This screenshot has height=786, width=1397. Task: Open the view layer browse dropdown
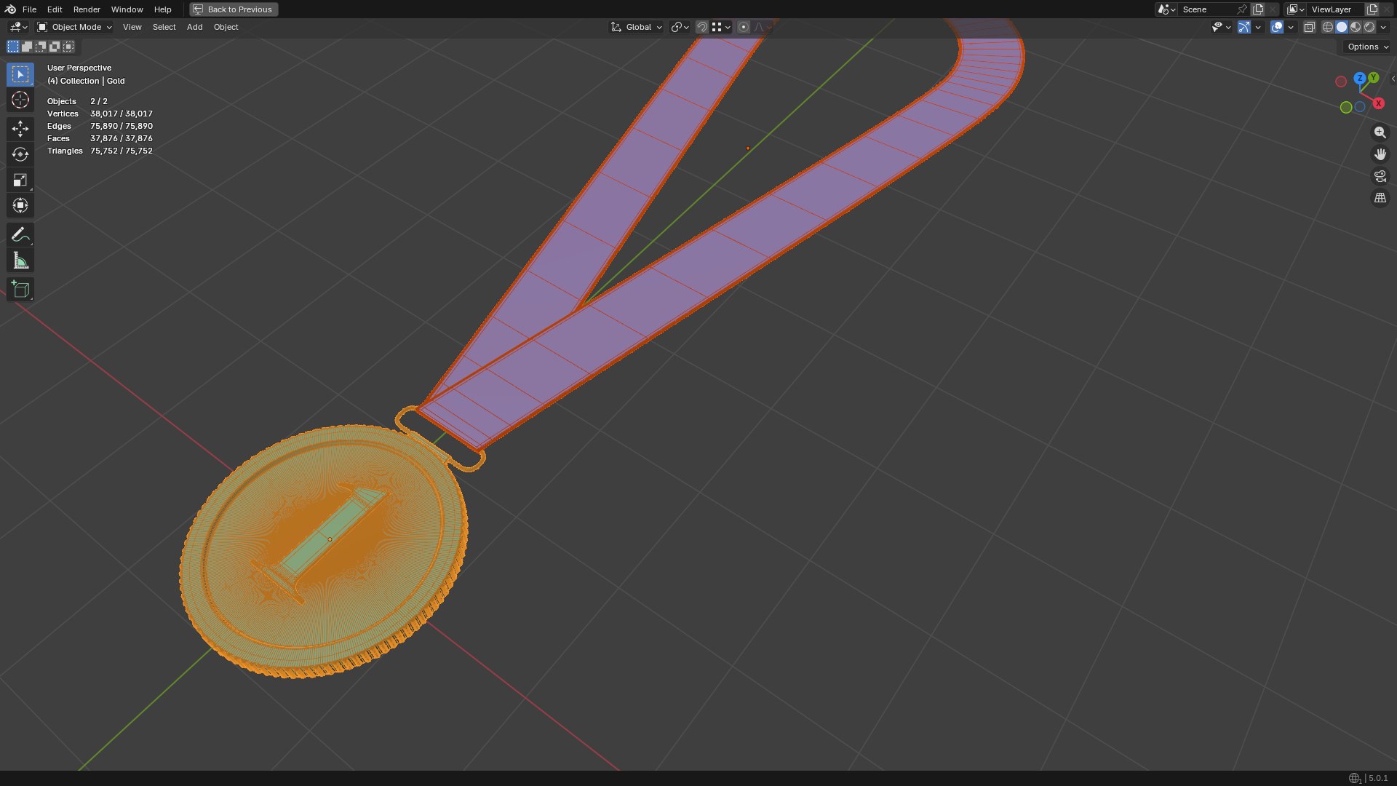point(1296,9)
